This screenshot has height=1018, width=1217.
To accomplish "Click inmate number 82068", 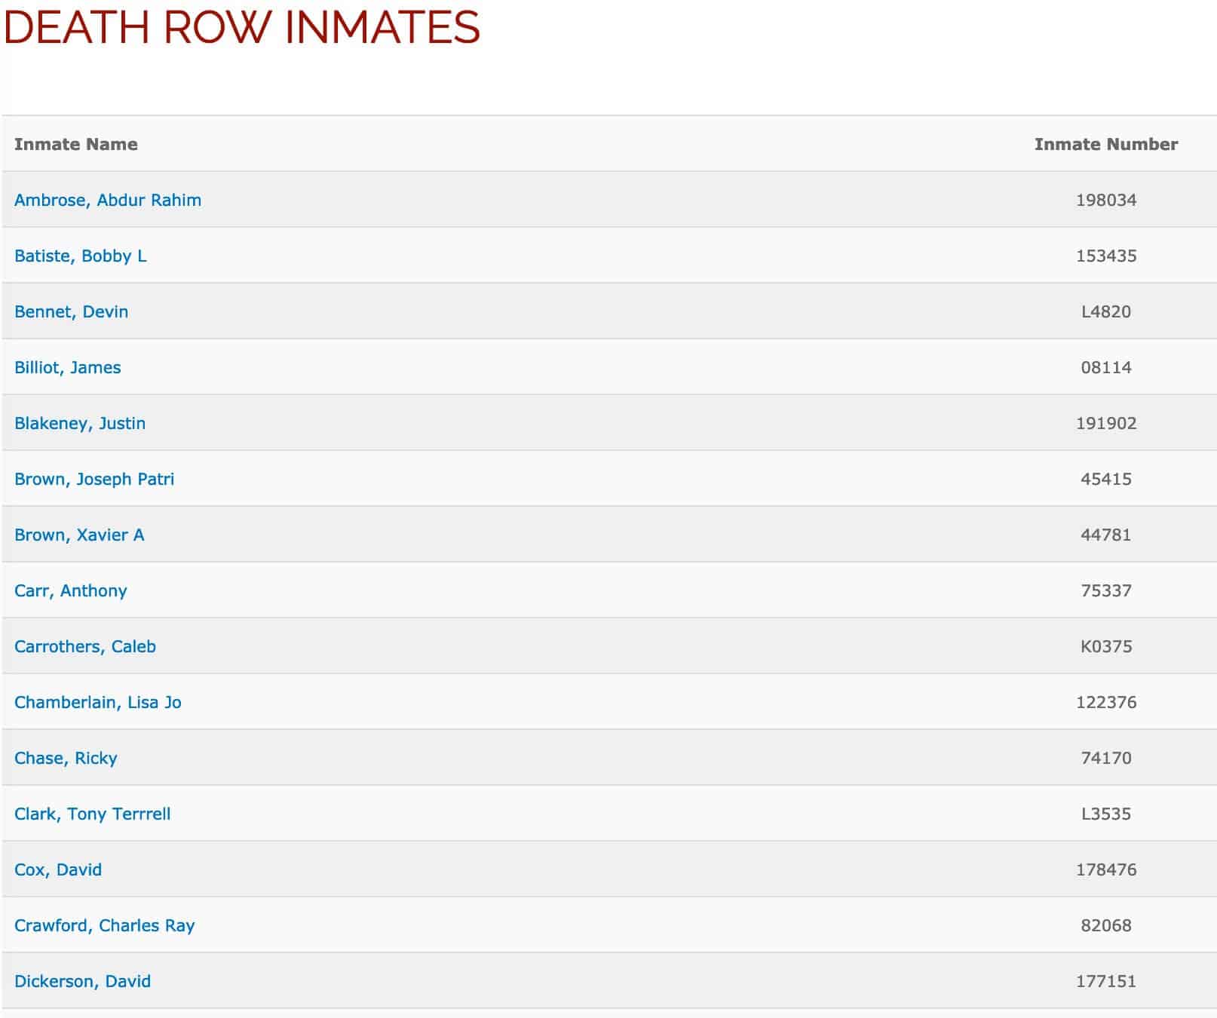I will [1106, 925].
